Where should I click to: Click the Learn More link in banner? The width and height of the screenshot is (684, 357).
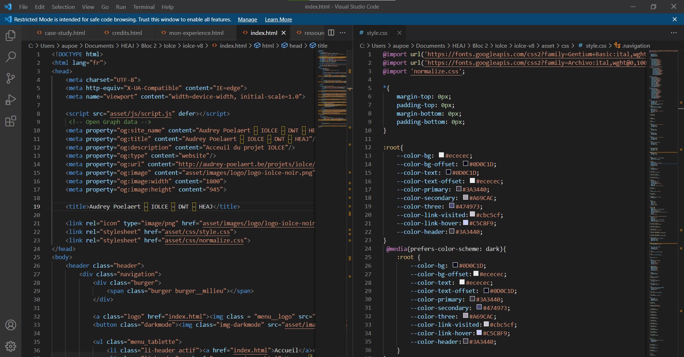click(278, 20)
